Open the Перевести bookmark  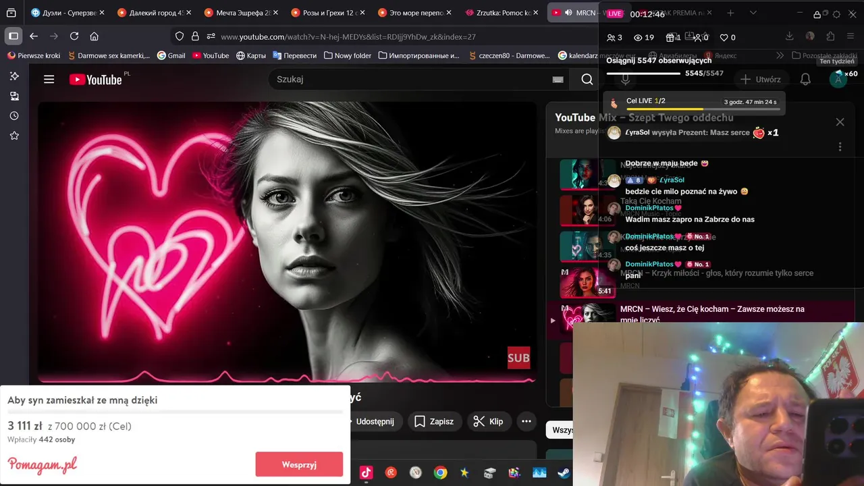click(294, 55)
